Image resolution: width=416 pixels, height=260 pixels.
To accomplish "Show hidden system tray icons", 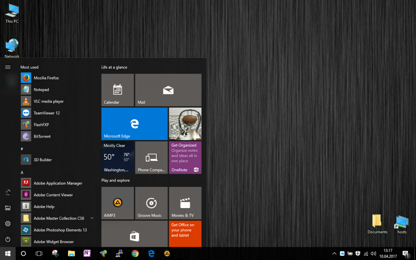I will 334,253.
